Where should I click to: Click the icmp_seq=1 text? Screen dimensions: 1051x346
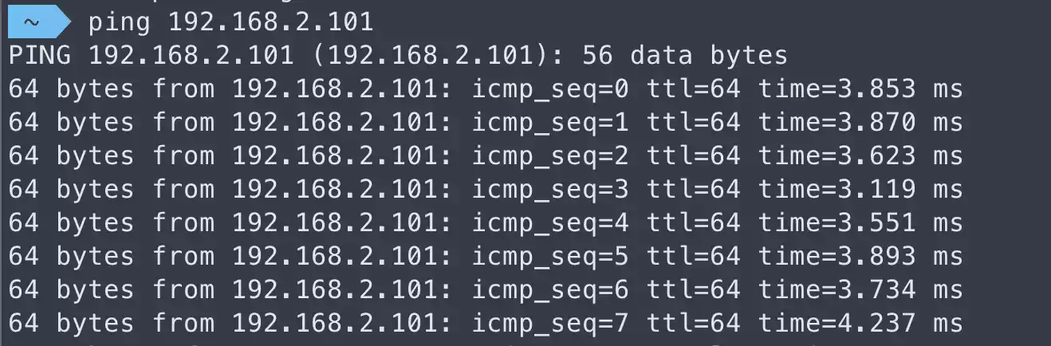[x=550, y=123]
